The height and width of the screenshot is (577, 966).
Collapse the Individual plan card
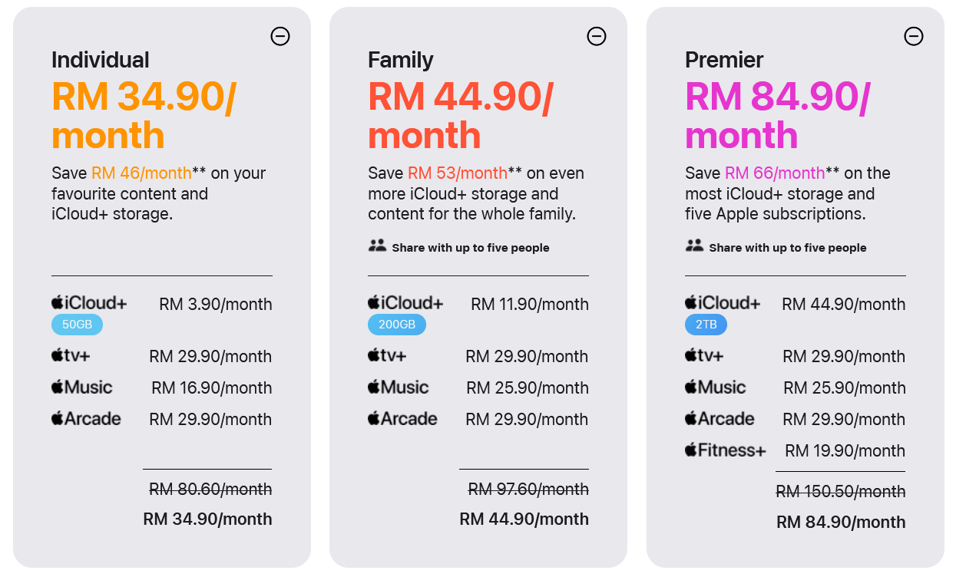(280, 36)
